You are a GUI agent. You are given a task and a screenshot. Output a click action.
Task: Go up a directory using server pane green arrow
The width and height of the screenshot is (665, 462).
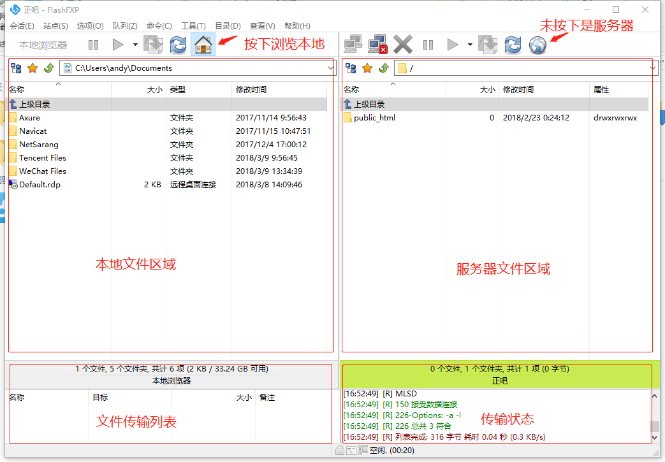click(x=383, y=68)
